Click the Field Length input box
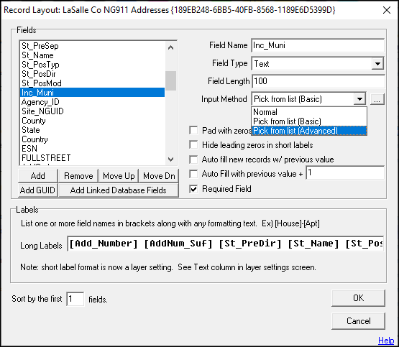The image size is (399, 347). coord(318,81)
